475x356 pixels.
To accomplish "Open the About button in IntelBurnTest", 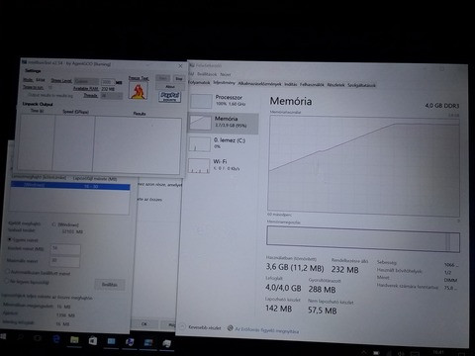I will click(x=169, y=86).
